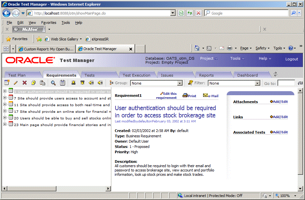Click the Google search box

tap(247, 13)
